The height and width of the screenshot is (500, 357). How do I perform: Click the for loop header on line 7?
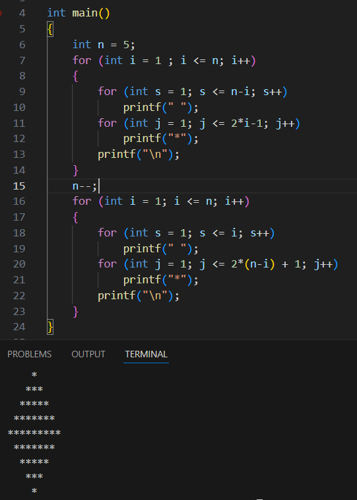pos(164,60)
